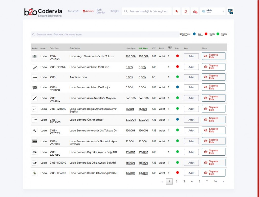Go to next page using right chevron

pos(223,182)
